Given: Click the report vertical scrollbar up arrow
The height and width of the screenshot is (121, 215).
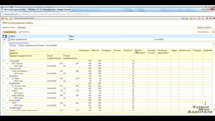Looking at the screenshot, I should point(214,44).
